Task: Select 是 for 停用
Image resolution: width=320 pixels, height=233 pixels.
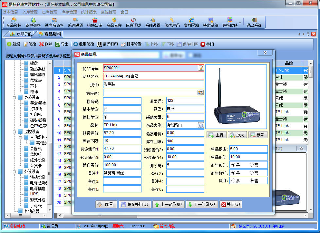Action: (233, 181)
